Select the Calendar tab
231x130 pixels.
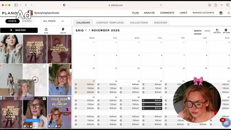point(83,22)
